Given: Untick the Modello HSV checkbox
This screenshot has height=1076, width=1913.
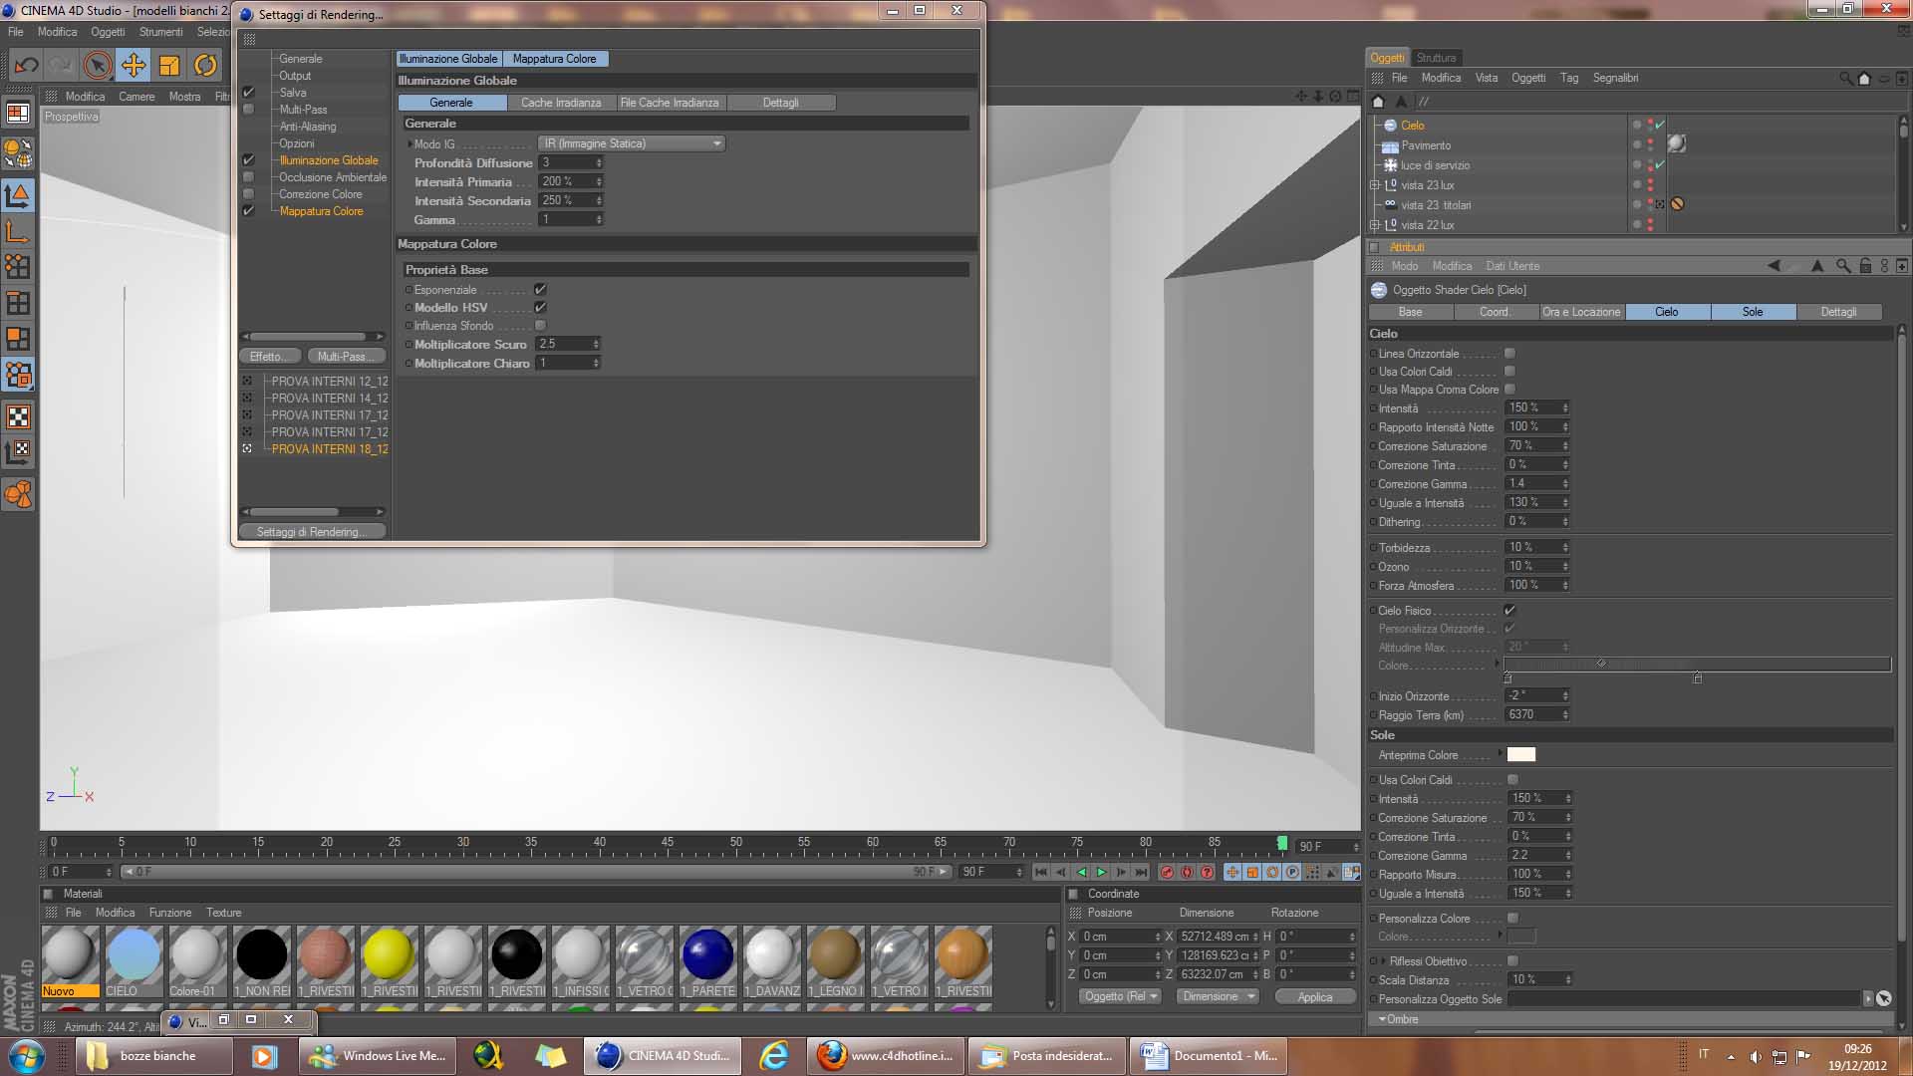Looking at the screenshot, I should click(540, 308).
